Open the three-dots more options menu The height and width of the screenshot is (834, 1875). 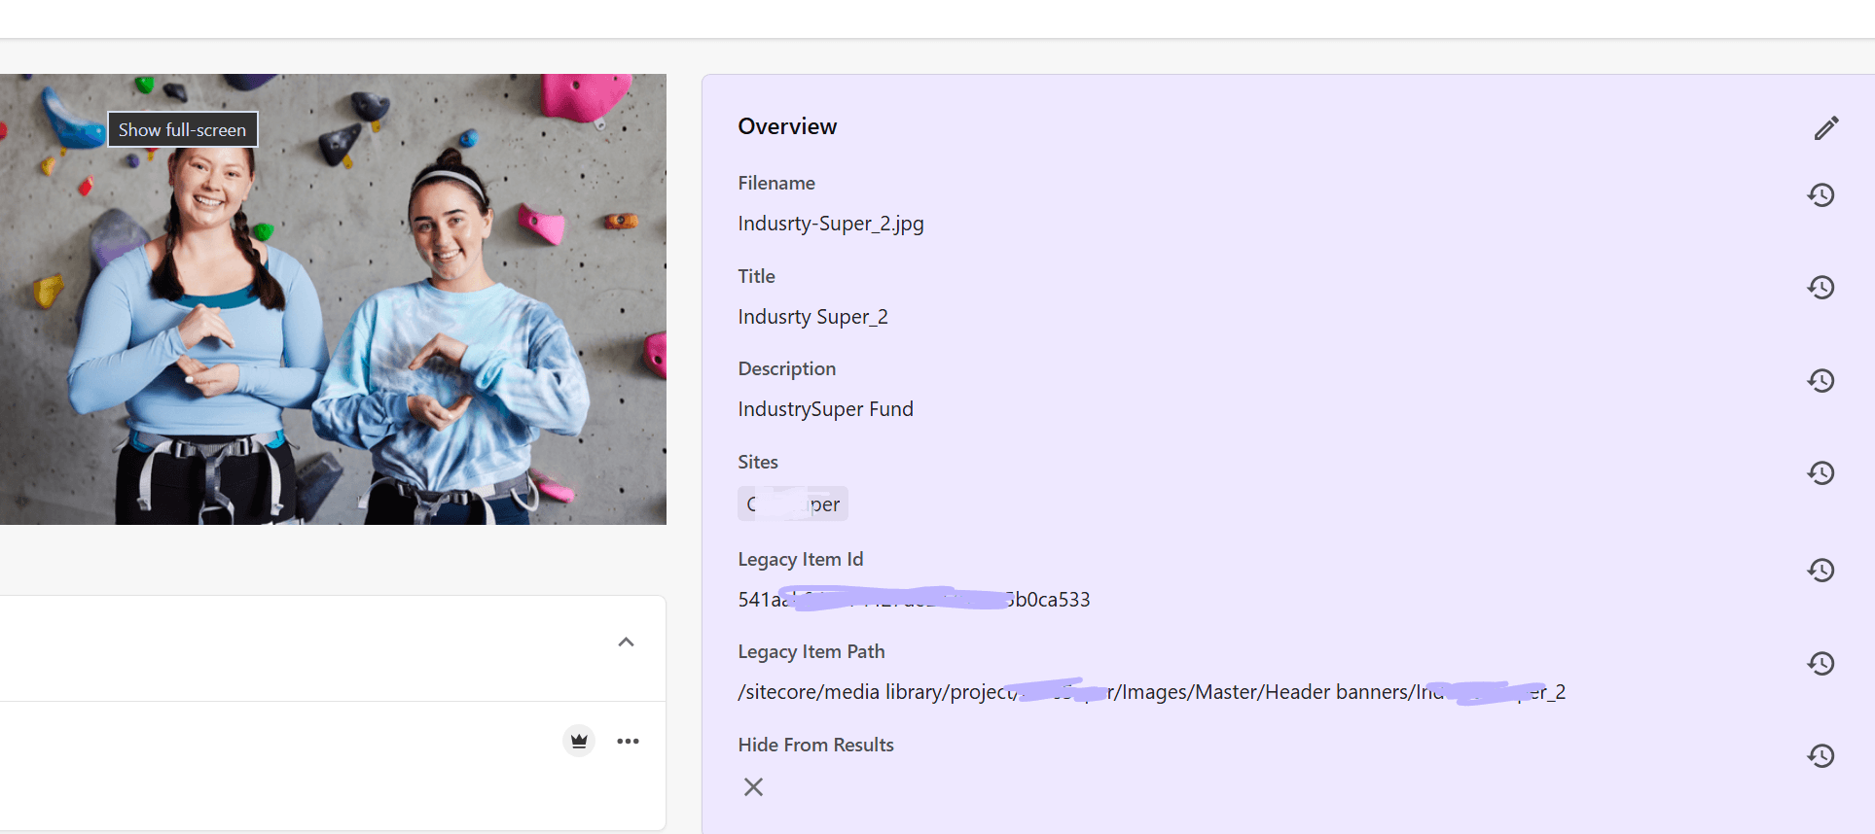pyautogui.click(x=629, y=741)
